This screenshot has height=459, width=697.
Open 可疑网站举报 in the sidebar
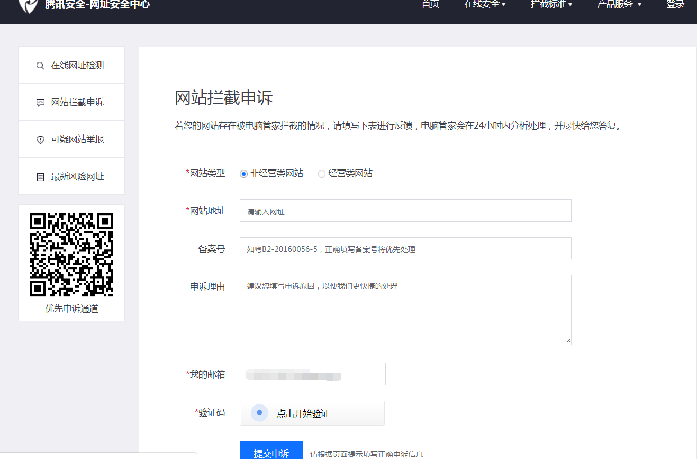coord(71,139)
